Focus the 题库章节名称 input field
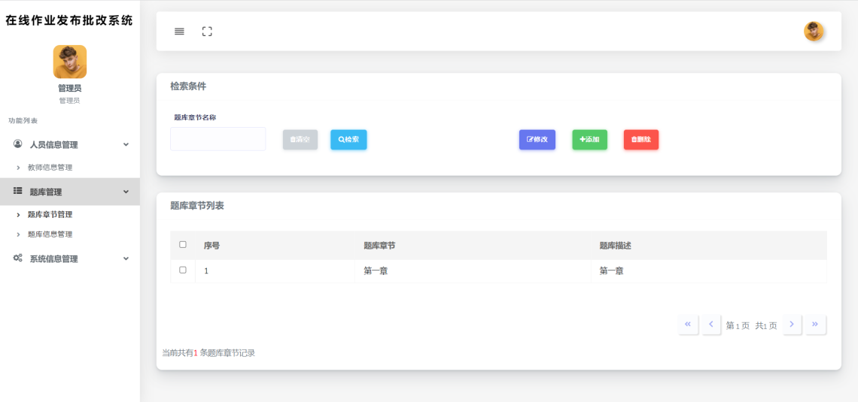This screenshot has width=858, height=402. [x=218, y=139]
